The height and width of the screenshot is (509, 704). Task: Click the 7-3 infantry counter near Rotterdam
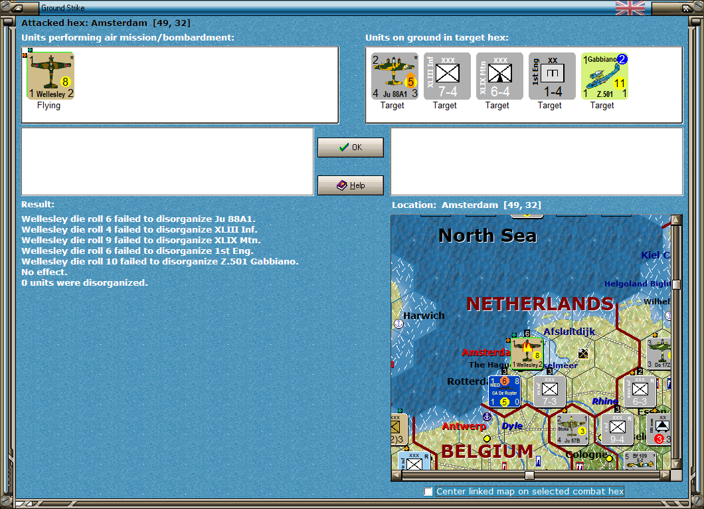pos(549,391)
